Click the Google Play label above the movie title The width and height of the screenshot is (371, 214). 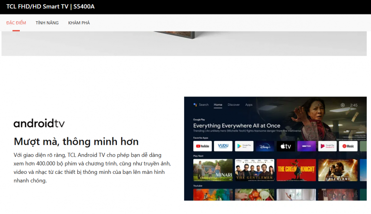point(199,119)
